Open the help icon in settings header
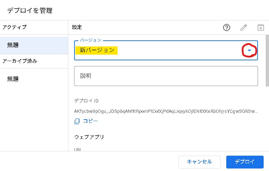The width and height of the screenshot is (269, 171). (x=226, y=27)
